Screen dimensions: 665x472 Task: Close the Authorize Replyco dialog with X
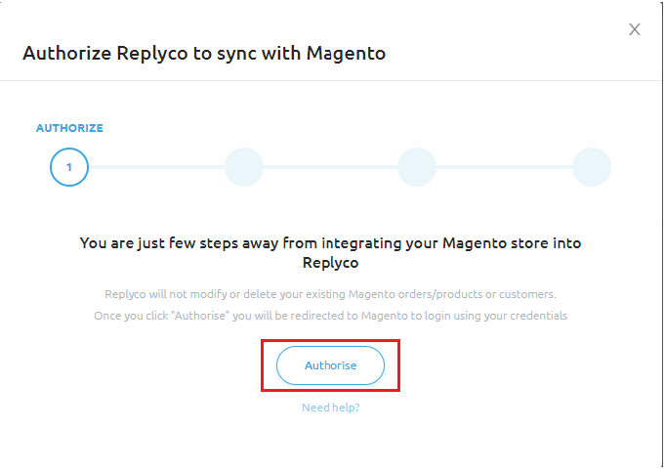pyautogui.click(x=635, y=29)
